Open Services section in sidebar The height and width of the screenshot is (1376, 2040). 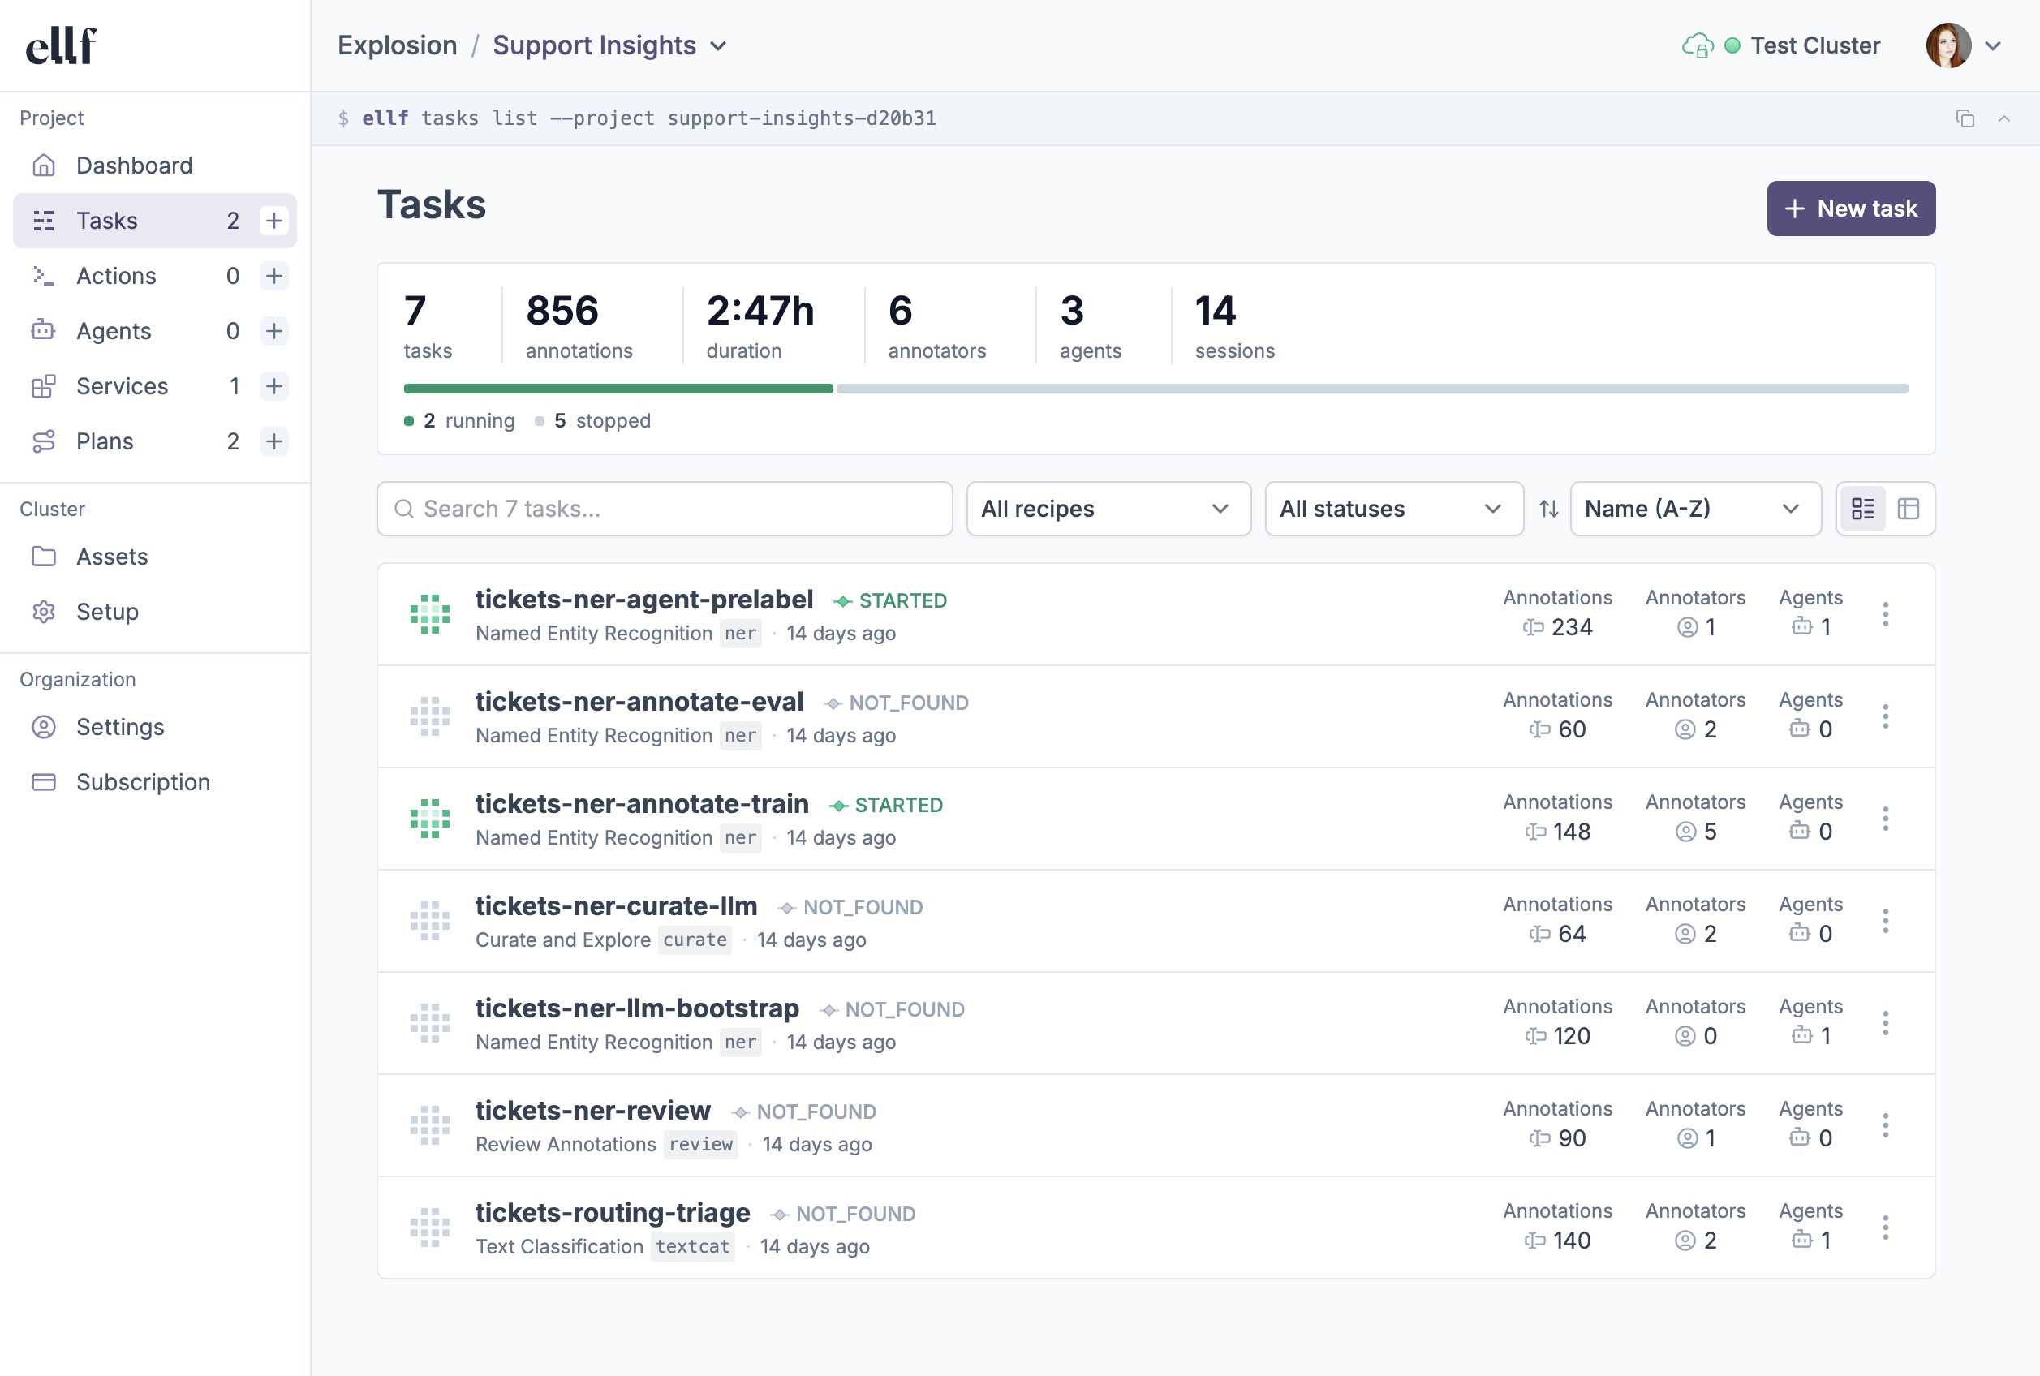[x=121, y=386]
